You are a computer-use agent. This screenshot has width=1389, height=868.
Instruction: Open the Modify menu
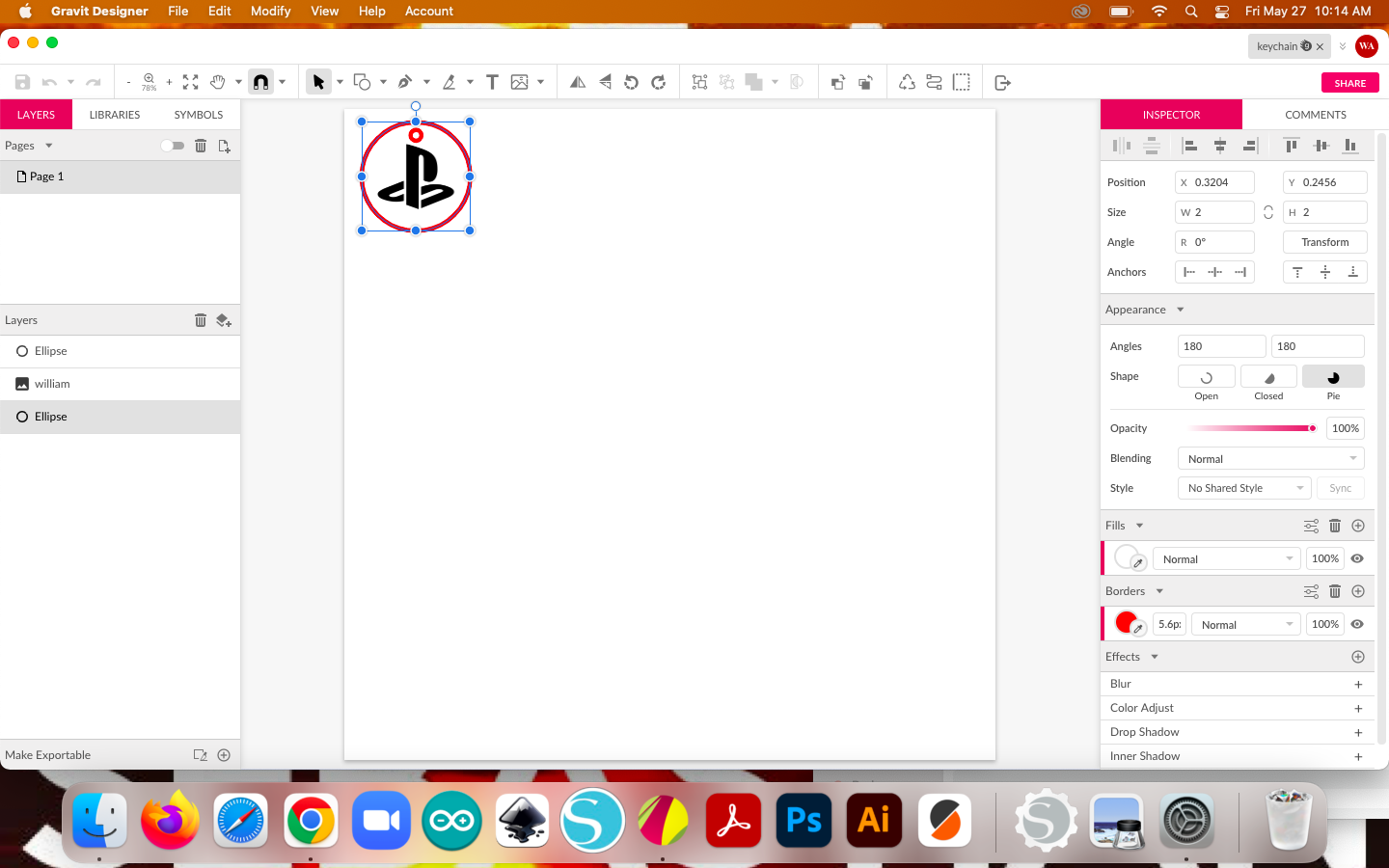pyautogui.click(x=271, y=12)
